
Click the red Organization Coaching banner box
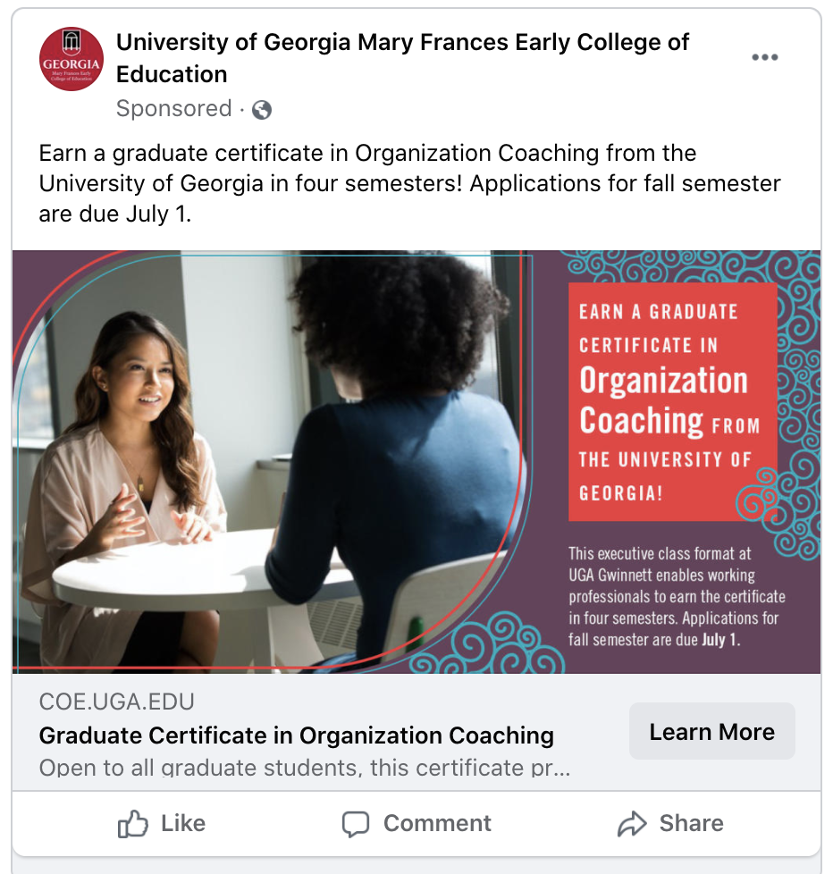(672, 402)
